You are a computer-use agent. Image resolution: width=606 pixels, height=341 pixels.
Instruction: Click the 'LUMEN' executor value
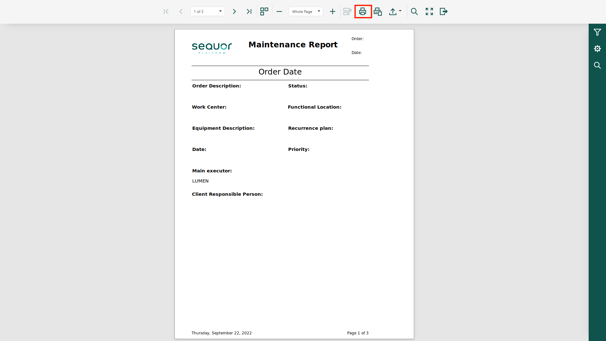pyautogui.click(x=200, y=181)
